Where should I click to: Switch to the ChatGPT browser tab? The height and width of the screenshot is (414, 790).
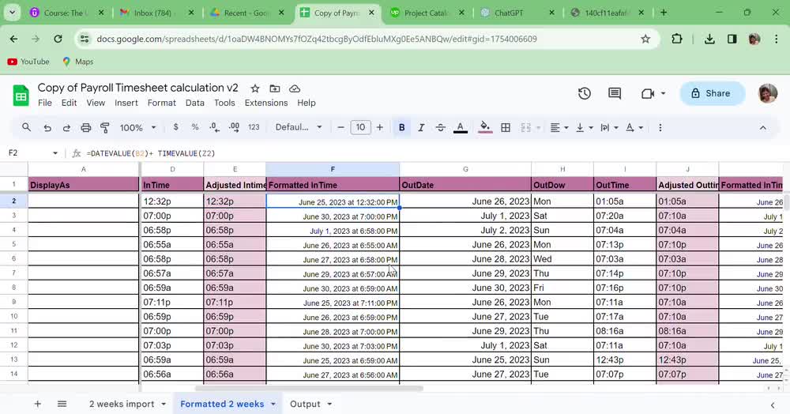pyautogui.click(x=509, y=13)
